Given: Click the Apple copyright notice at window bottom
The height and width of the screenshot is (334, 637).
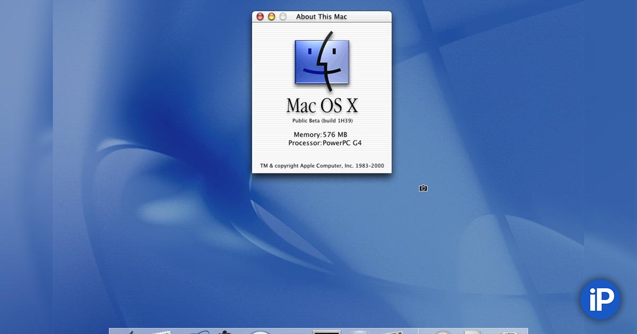Looking at the screenshot, I should (322, 165).
